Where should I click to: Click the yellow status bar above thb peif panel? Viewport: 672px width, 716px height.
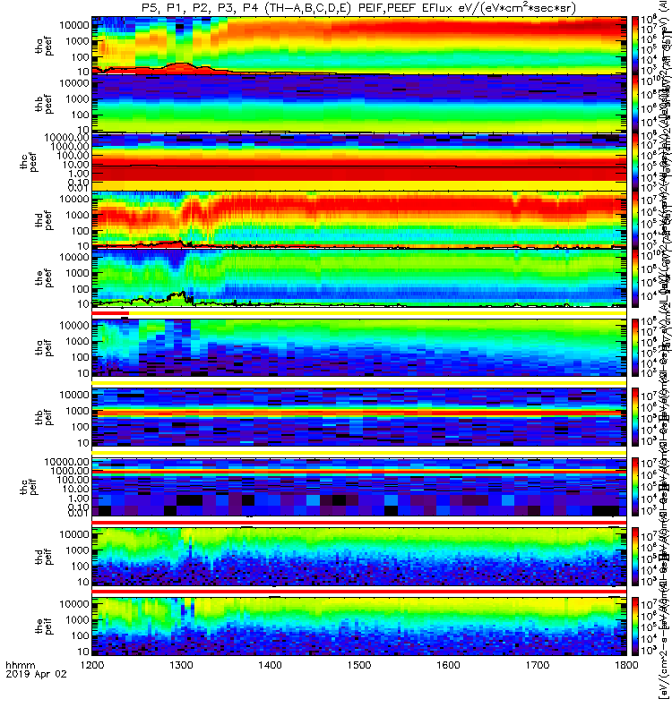[x=359, y=383]
